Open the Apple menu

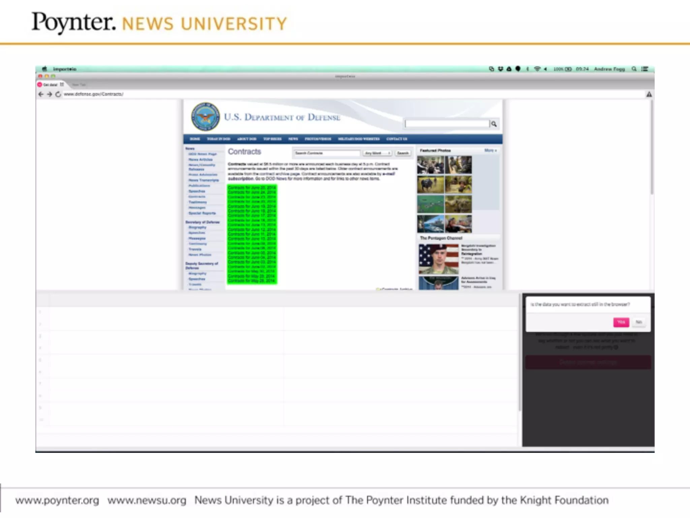(x=44, y=69)
